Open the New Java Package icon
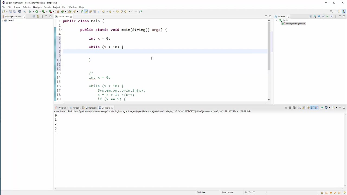Image resolution: width=347 pixels, height=195 pixels. 58,11
